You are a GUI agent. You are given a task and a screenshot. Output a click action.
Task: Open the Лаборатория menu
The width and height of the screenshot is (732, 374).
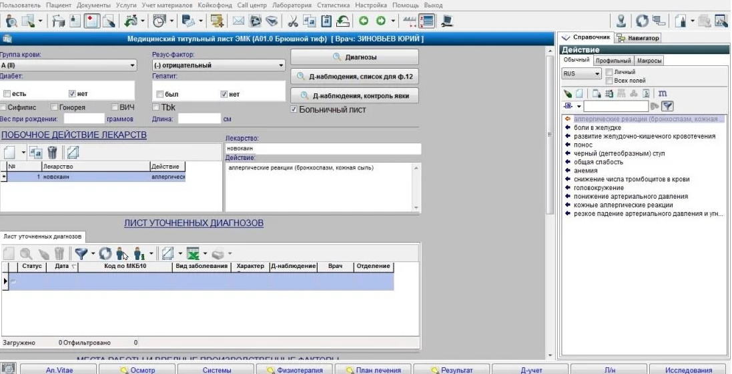coord(292,5)
